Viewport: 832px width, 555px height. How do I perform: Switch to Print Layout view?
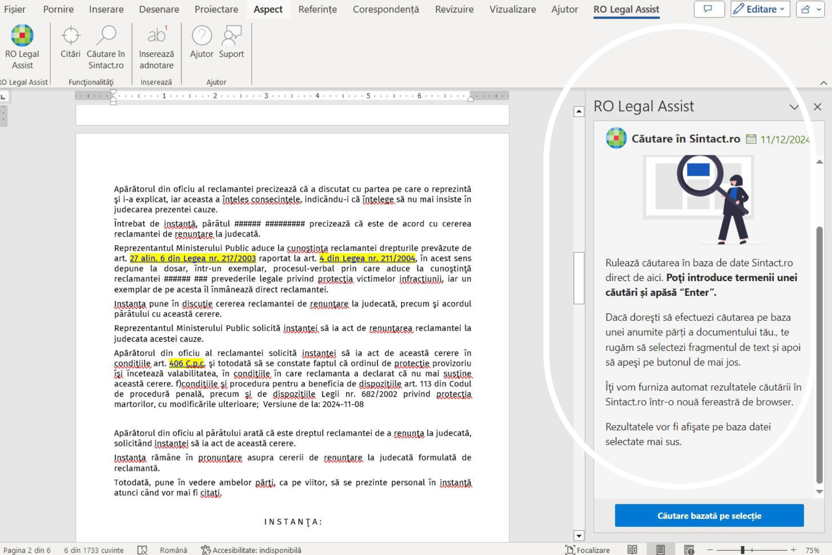(660, 550)
